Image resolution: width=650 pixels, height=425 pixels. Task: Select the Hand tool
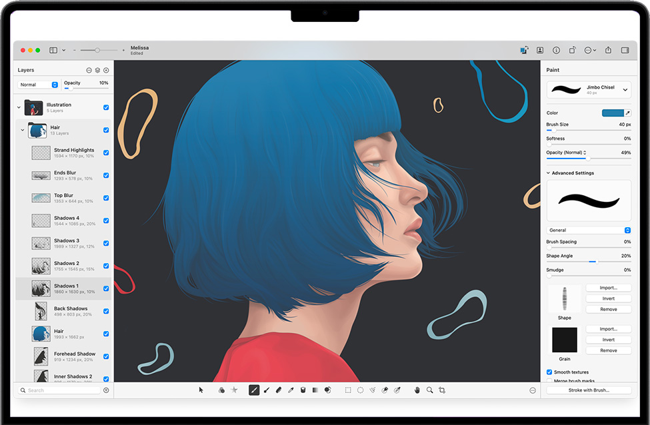(x=417, y=390)
